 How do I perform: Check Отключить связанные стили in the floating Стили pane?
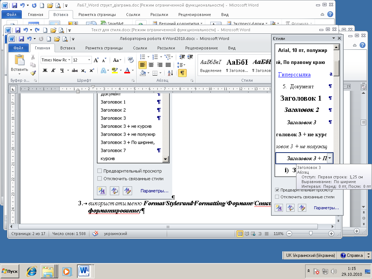pyautogui.click(x=277, y=197)
